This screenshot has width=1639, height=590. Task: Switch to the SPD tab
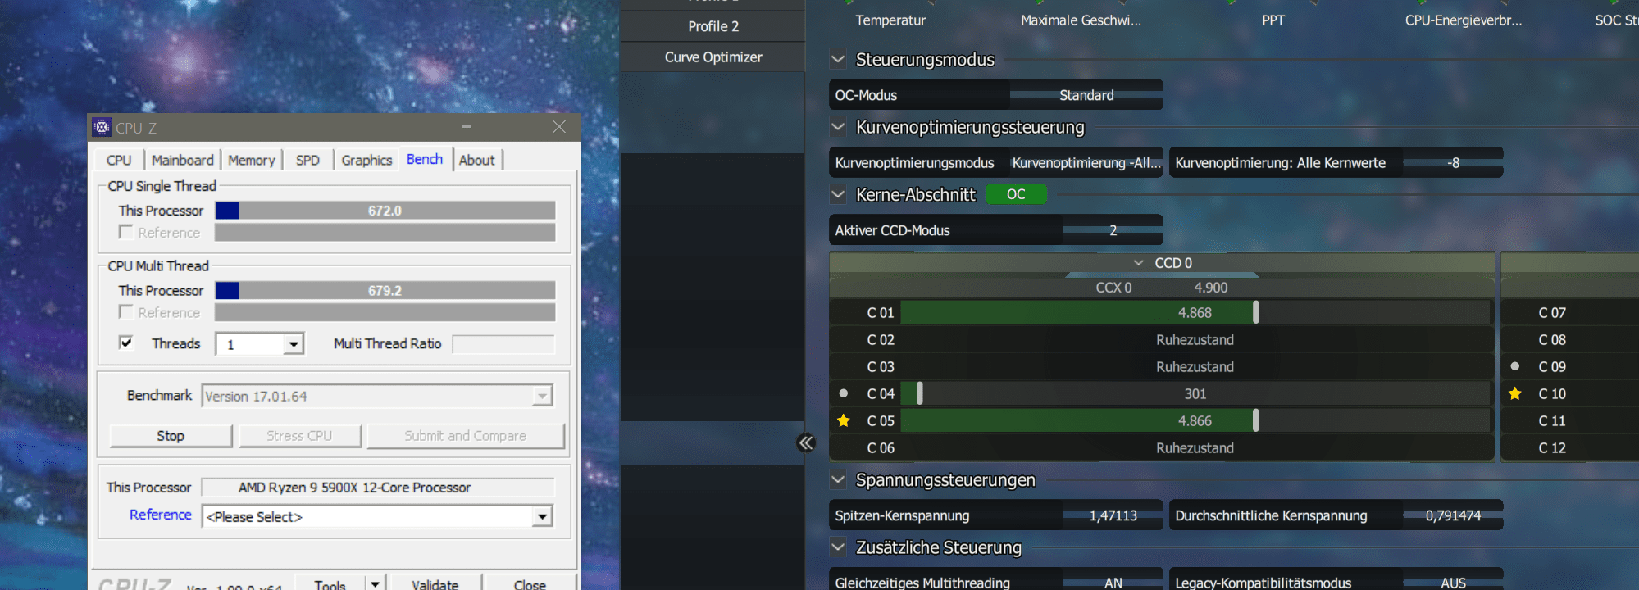coord(307,160)
